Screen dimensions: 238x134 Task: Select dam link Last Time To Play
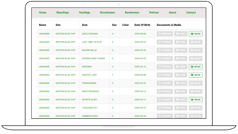coord(92,42)
